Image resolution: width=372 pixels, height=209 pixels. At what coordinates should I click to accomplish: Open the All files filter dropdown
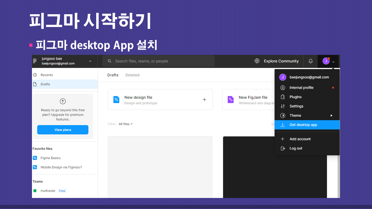(126, 124)
